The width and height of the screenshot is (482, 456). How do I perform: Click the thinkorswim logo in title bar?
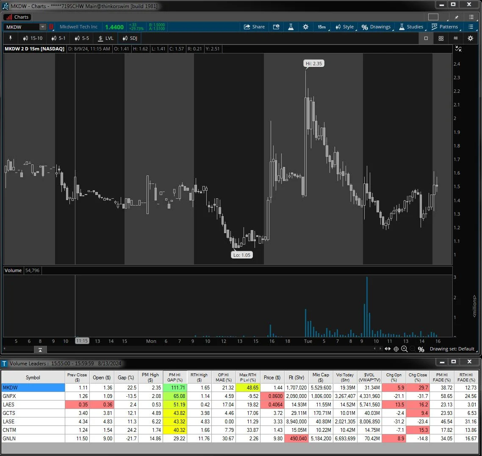[x=5, y=6]
